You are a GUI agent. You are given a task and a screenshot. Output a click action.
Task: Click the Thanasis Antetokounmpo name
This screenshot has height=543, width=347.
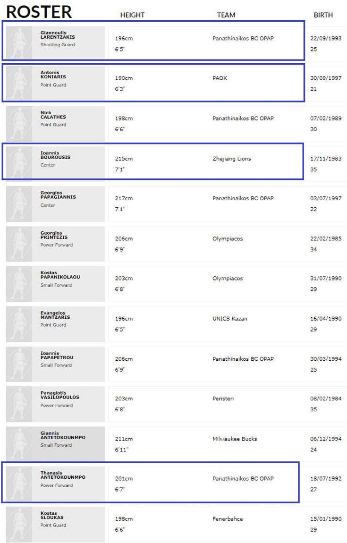63,475
